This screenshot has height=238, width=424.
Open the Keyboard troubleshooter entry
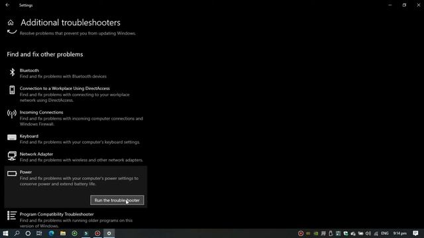(76, 139)
